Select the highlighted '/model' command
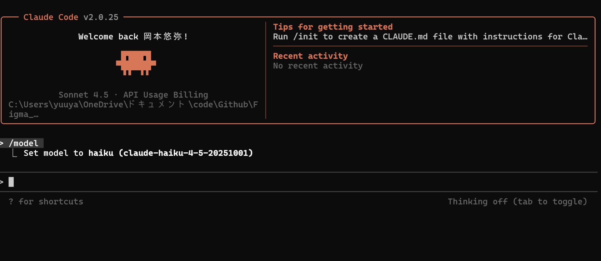 click(24, 143)
